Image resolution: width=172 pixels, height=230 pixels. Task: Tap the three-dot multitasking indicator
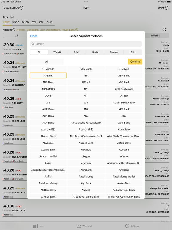86,2
